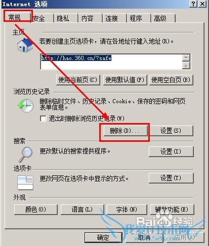
Task: Open the 颜色(O) appearance button
Action: 36,209
